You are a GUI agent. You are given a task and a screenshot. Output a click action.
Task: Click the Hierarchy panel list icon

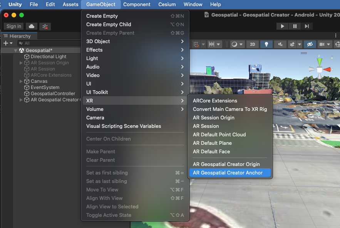[5, 36]
